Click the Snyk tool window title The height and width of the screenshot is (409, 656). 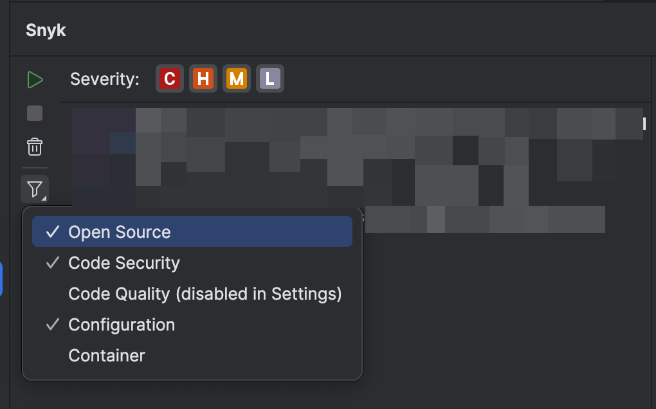pyautogui.click(x=46, y=30)
